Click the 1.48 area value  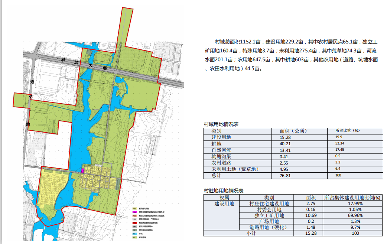(311, 227)
